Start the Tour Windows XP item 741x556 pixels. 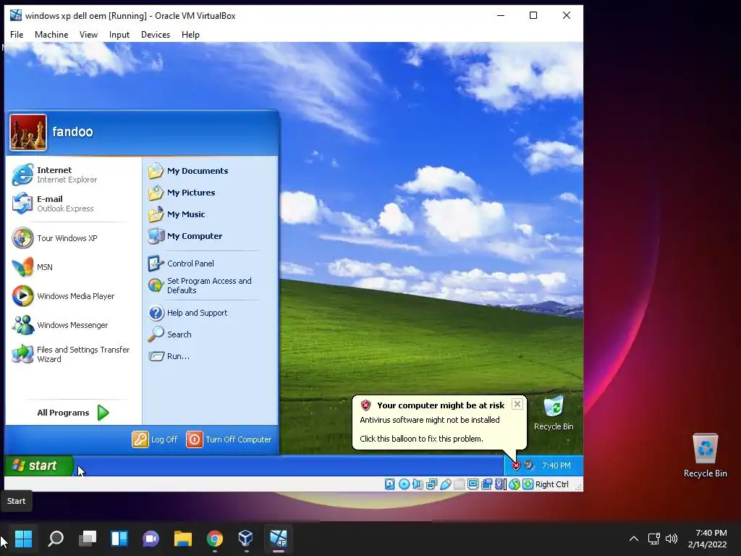coord(73,237)
